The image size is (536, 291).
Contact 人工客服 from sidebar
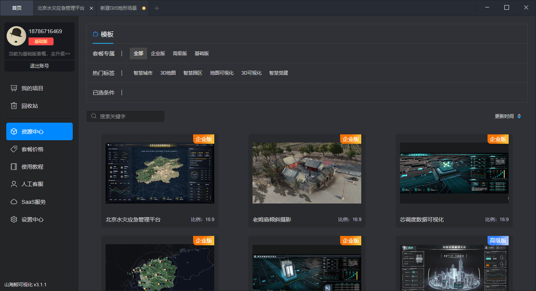click(39, 184)
